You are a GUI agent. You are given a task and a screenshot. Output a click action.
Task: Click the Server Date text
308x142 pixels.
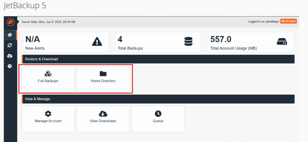[48, 22]
